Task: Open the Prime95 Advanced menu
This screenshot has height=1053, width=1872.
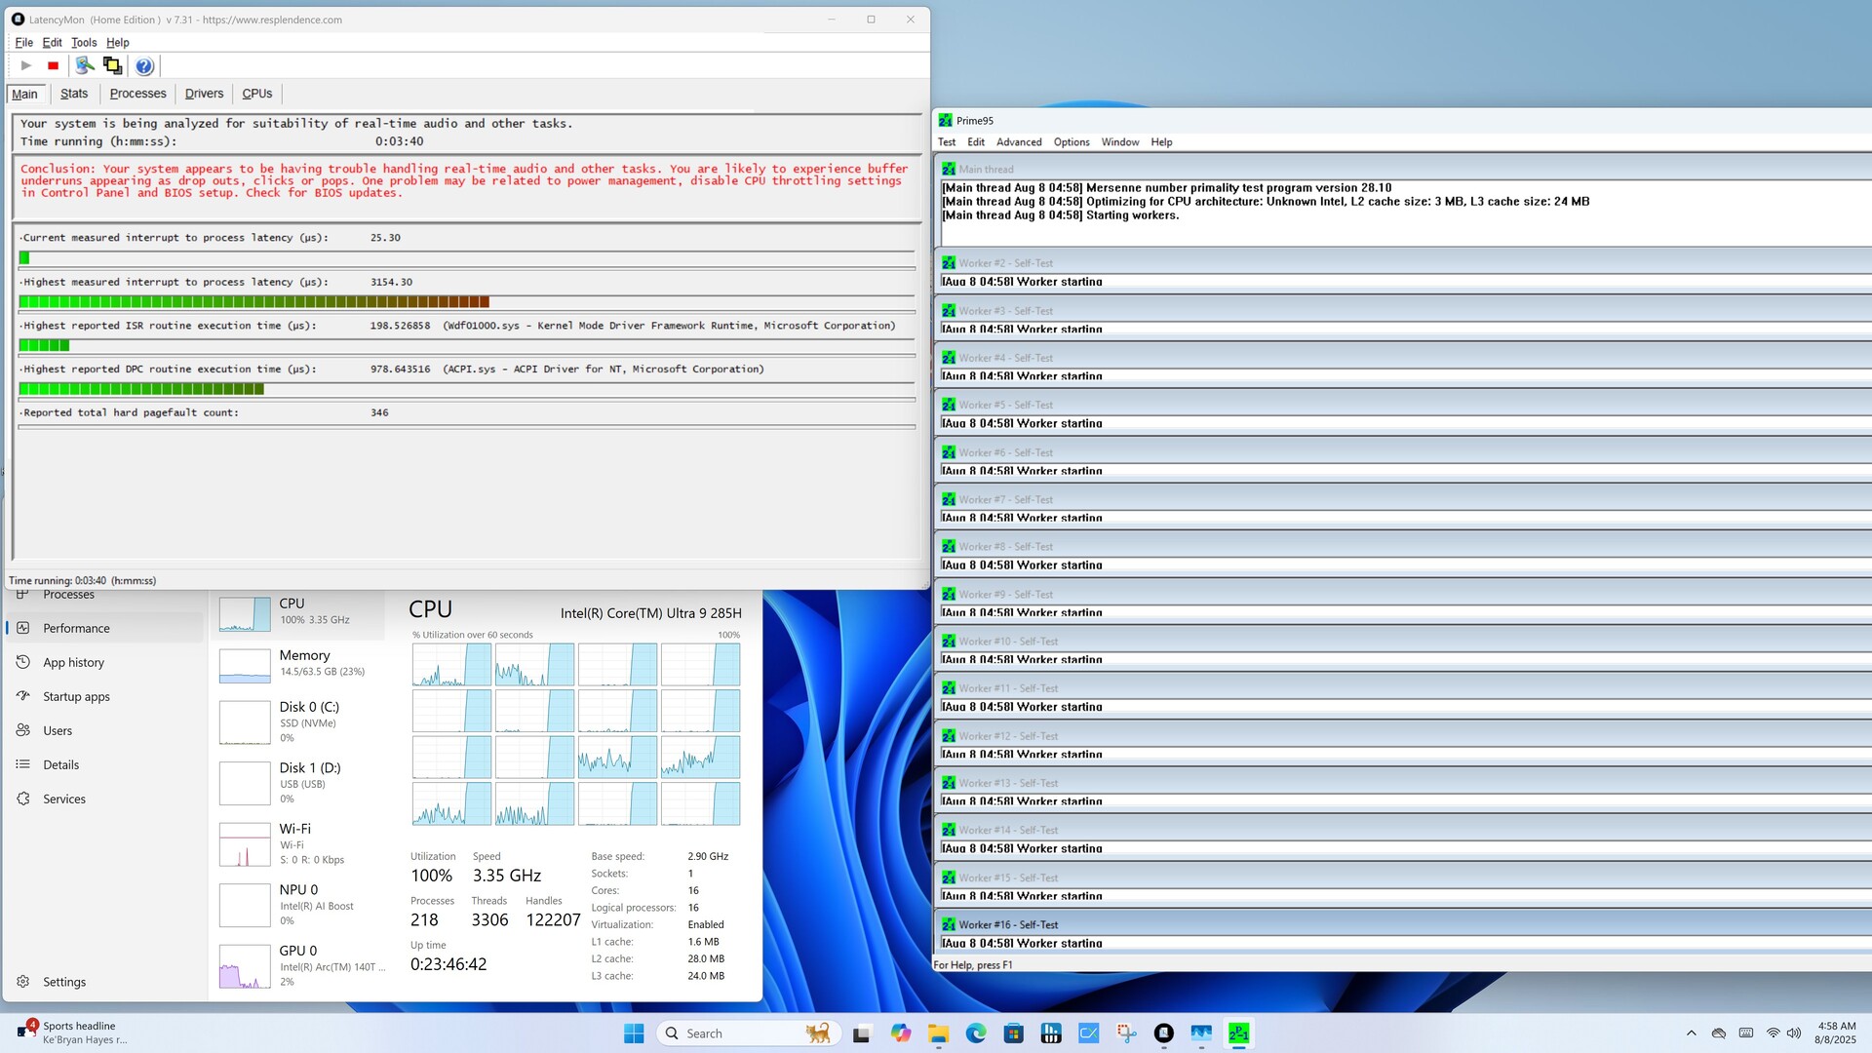Action: click(1019, 142)
